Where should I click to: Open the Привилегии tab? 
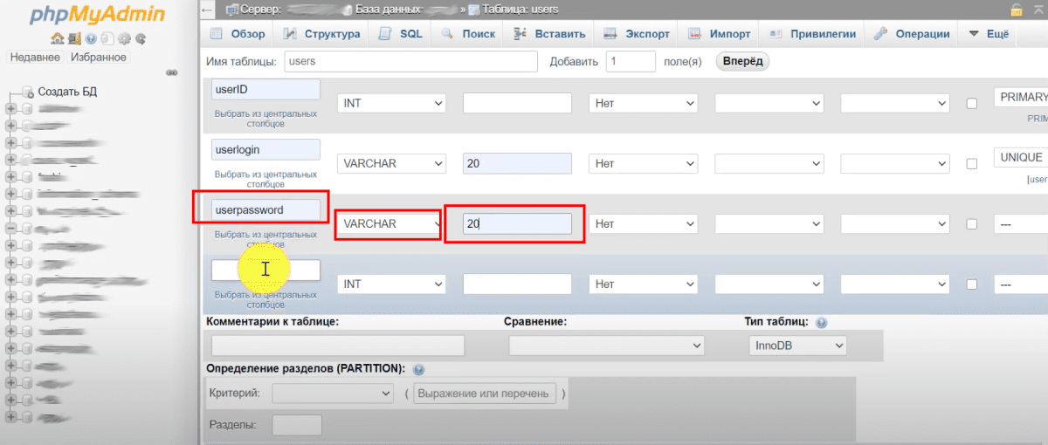pos(811,34)
